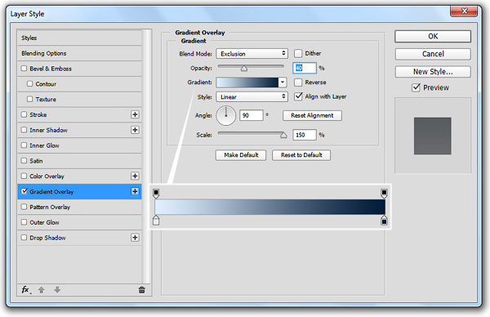Select the Bevel & Emboss label

pos(51,69)
